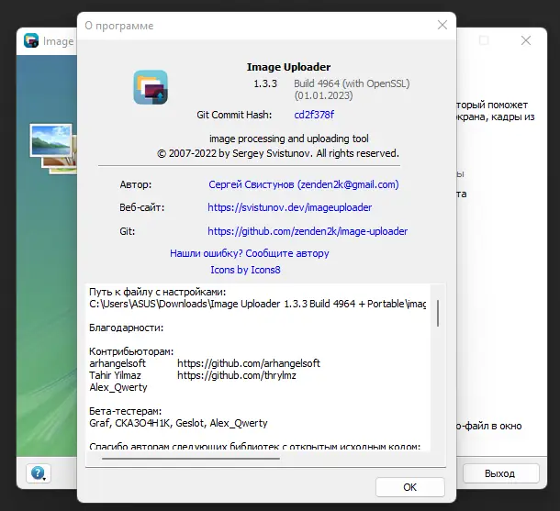Click the 'Нашли ошибку? Сообщите автору' link
The width and height of the screenshot is (560, 511).
click(x=250, y=253)
